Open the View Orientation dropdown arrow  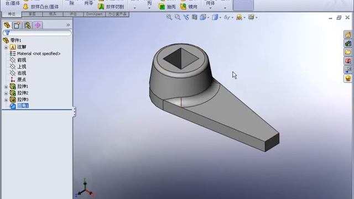[x=208, y=18]
